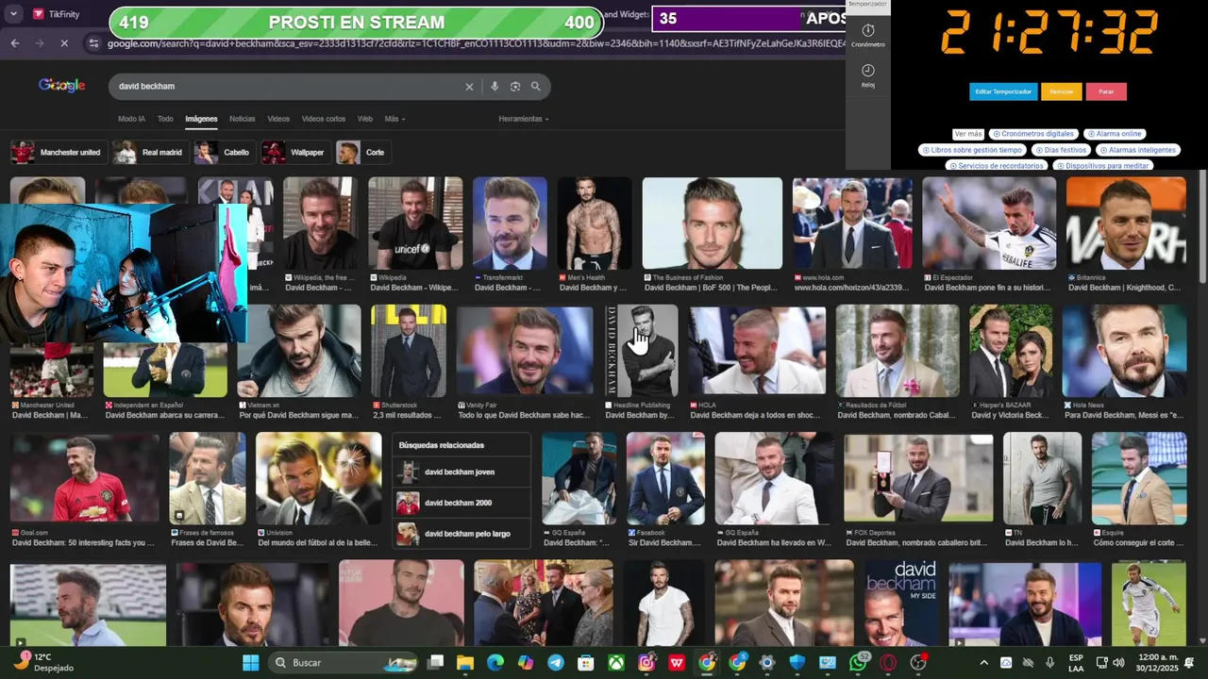Open Microsoft Store from taskbar
Image resolution: width=1208 pixels, height=679 pixels.
point(586,663)
